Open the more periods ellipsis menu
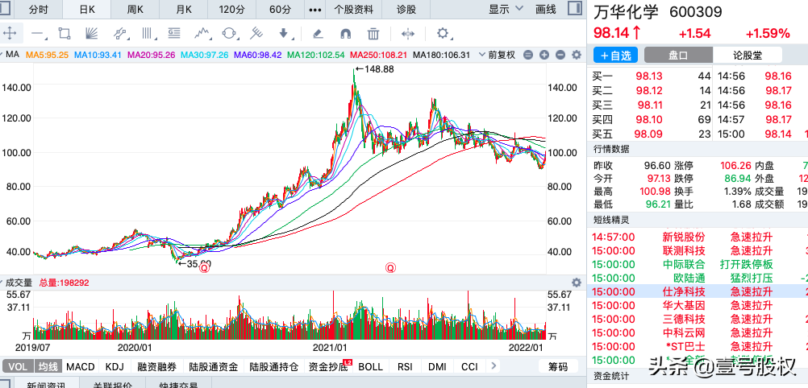This screenshot has height=388, width=808. [x=315, y=10]
